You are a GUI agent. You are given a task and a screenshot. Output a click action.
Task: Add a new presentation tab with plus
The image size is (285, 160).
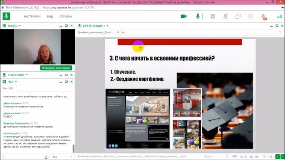coord(123,32)
